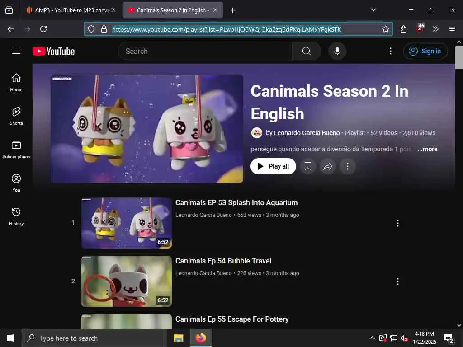Open action menu for Splash Into Aquarium
The image size is (463, 347).
click(398, 223)
